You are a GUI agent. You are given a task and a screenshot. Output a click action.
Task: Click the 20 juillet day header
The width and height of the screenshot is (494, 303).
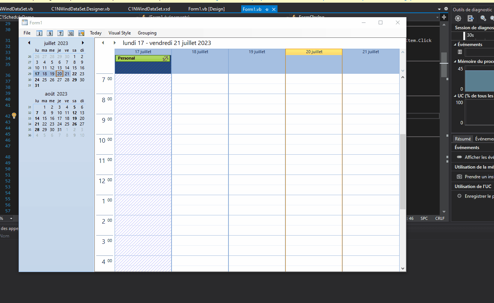click(x=314, y=52)
